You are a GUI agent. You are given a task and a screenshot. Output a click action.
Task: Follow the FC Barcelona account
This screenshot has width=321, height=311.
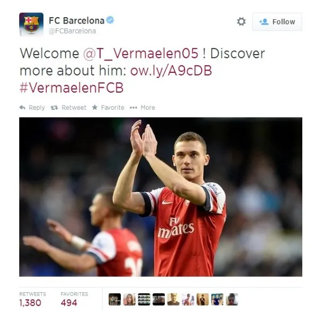[277, 22]
